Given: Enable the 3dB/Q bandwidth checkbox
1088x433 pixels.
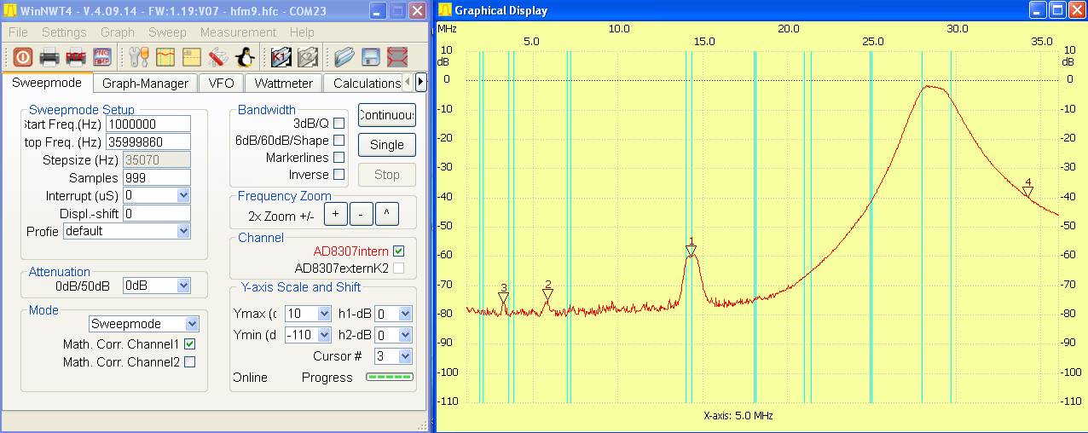Looking at the screenshot, I should tap(339, 124).
